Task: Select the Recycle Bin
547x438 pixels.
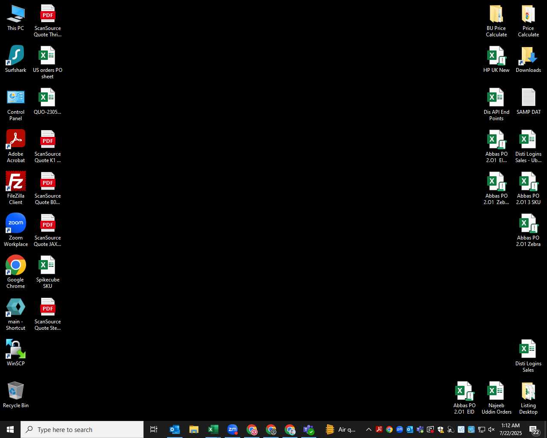Action: pos(16,395)
